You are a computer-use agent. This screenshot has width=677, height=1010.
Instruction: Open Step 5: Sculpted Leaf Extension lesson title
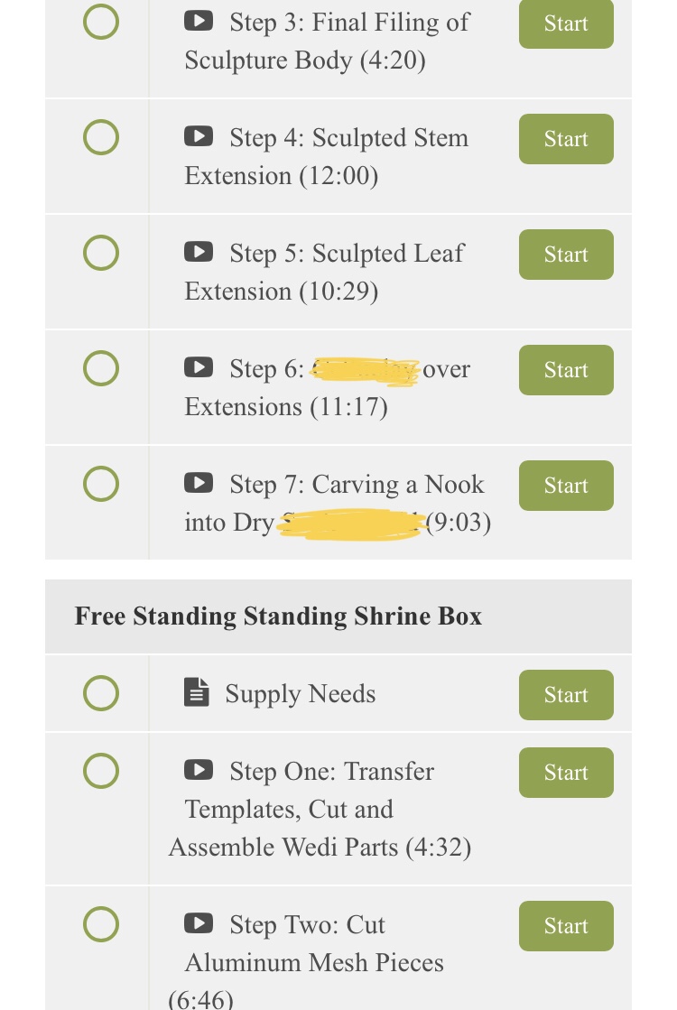pyautogui.click(x=325, y=272)
